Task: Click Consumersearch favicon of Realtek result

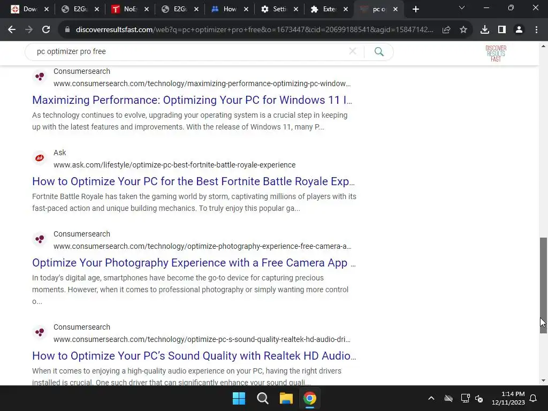Action: coord(40,332)
